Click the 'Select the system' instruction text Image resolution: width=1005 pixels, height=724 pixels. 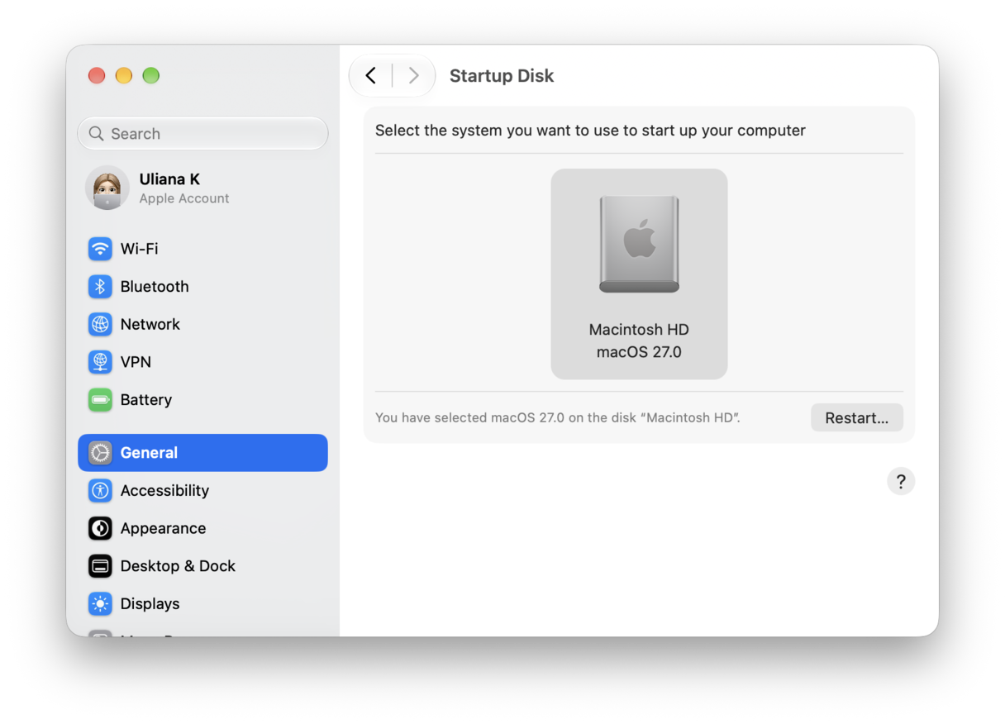590,131
